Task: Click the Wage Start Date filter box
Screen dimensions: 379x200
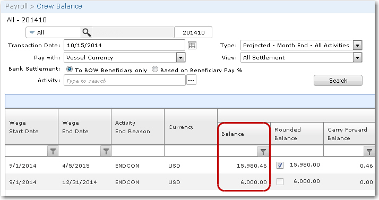Action: click(x=27, y=151)
